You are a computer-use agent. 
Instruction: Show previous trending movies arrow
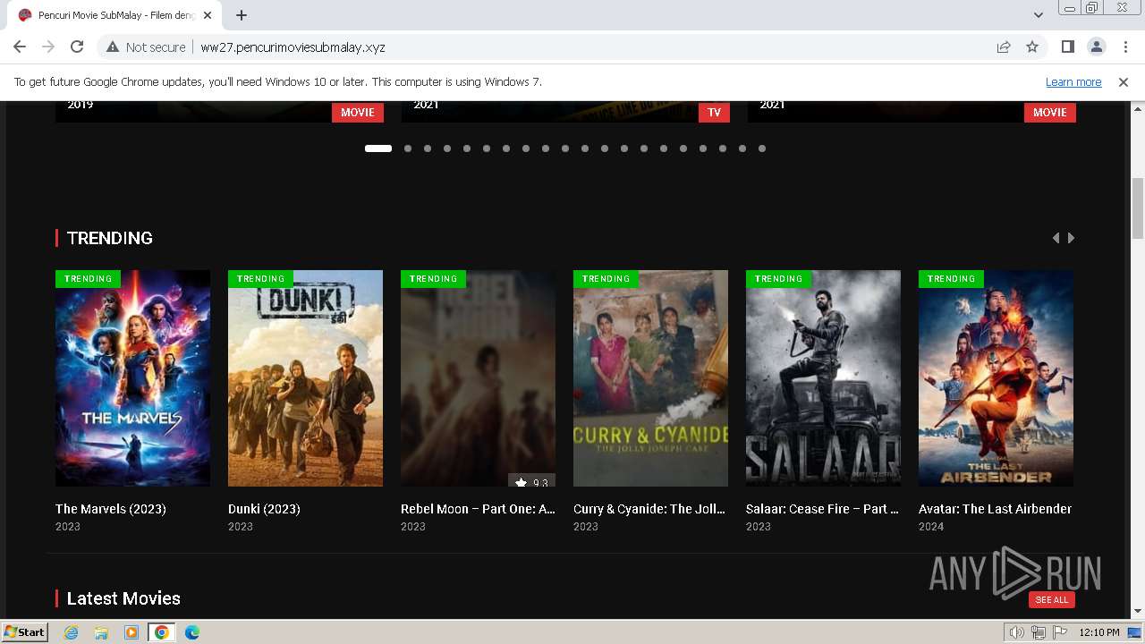point(1056,238)
